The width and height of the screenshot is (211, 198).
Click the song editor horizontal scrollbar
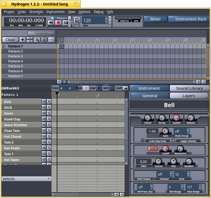[x=131, y=82]
